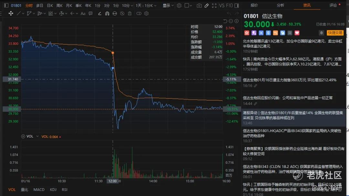
Task: Take a chart screenshot with camera icon
Action: [x=199, y=5]
